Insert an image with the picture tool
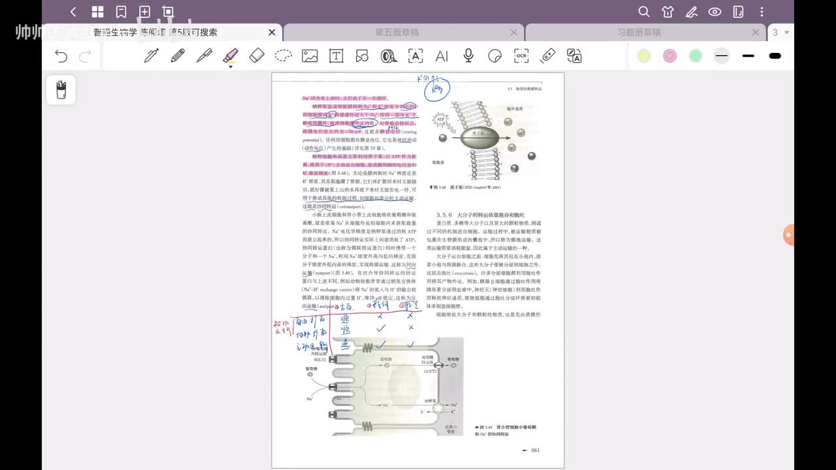This screenshot has width=836, height=470. pyautogui.click(x=310, y=55)
